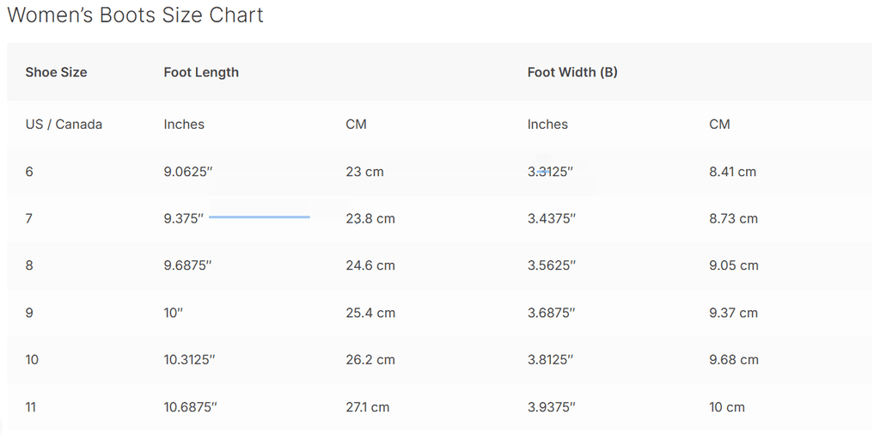Click the 23.8 cm foot length value
The image size is (880, 439).
coord(370,218)
